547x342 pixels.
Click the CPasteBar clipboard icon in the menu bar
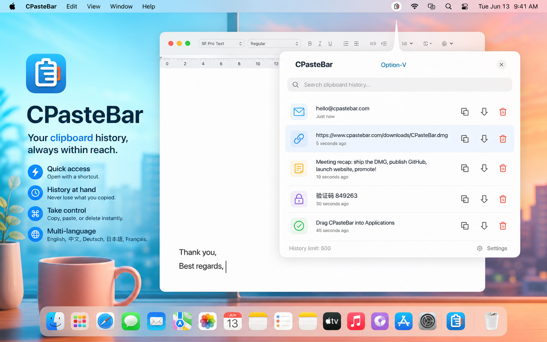click(x=397, y=6)
